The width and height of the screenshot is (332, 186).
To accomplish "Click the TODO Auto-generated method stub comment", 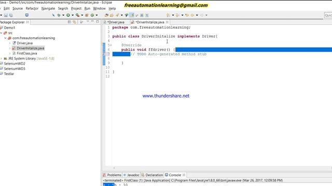I will tap(169, 54).
